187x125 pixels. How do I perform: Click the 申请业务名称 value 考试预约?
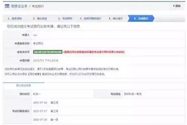coord(38,44)
